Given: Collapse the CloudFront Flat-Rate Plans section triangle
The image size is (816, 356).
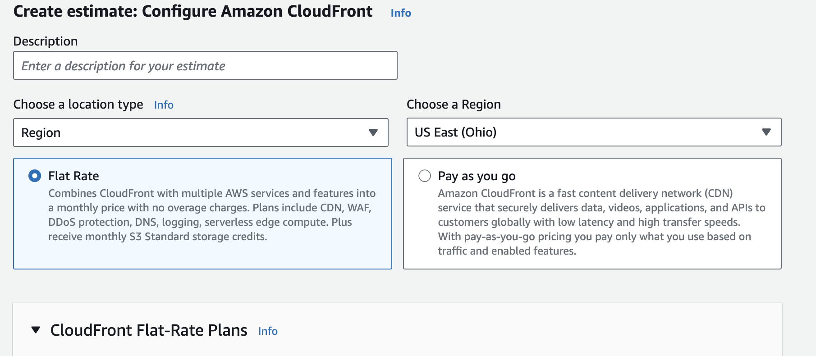Looking at the screenshot, I should tap(36, 330).
